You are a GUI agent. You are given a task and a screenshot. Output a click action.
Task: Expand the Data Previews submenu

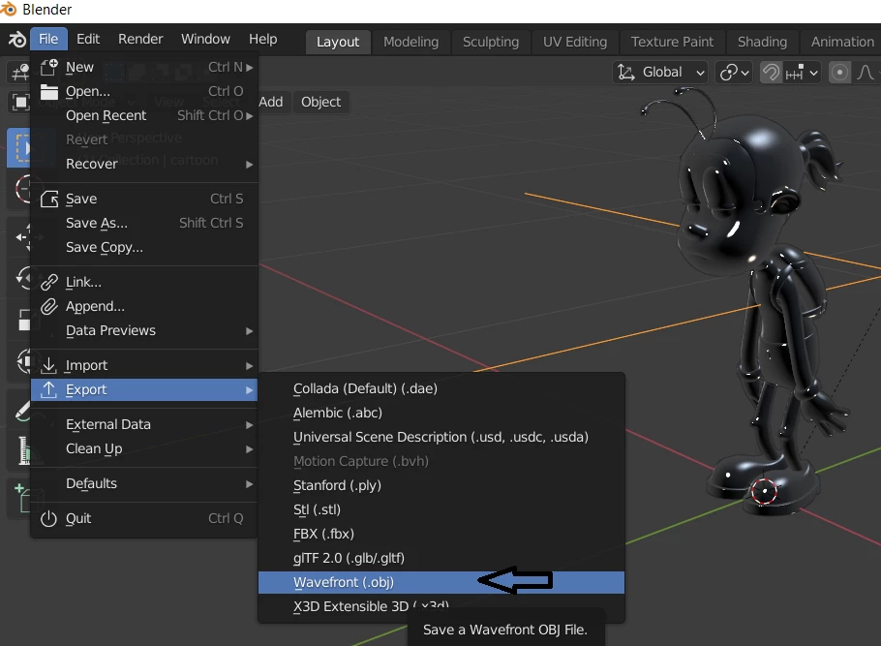click(144, 330)
